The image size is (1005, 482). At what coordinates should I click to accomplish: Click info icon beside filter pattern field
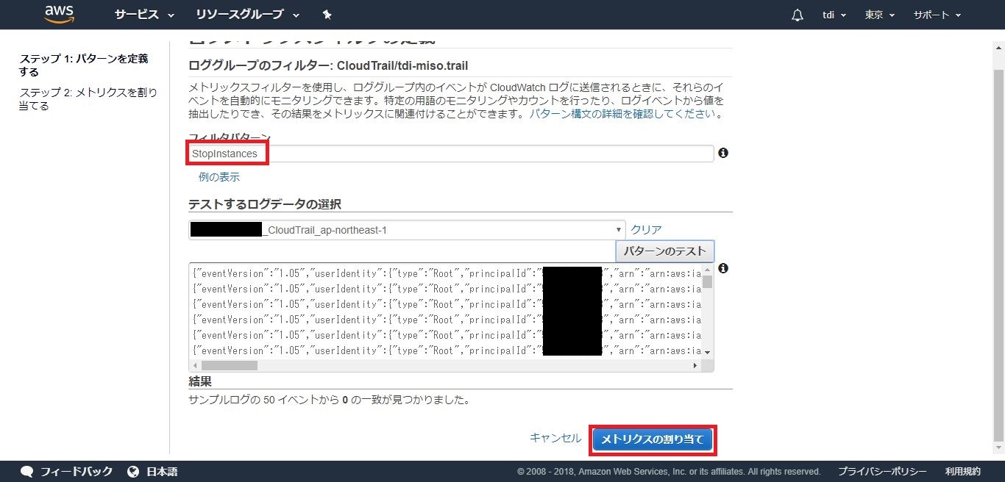coord(723,153)
